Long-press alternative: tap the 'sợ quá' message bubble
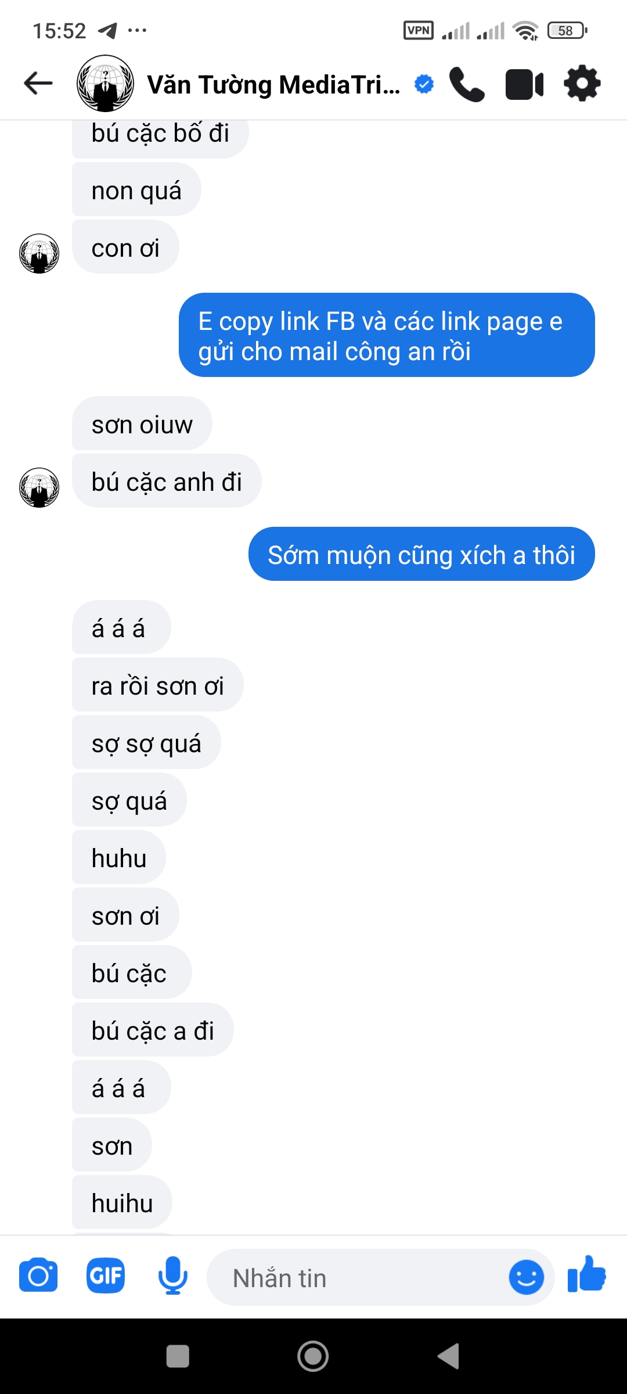Image resolution: width=627 pixels, height=1394 pixels. (129, 800)
